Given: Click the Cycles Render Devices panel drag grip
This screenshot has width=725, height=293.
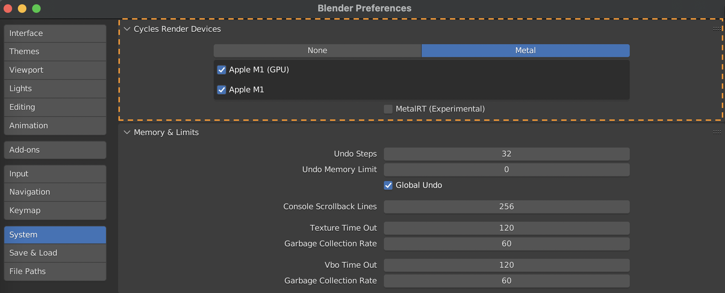Looking at the screenshot, I should pos(717,29).
